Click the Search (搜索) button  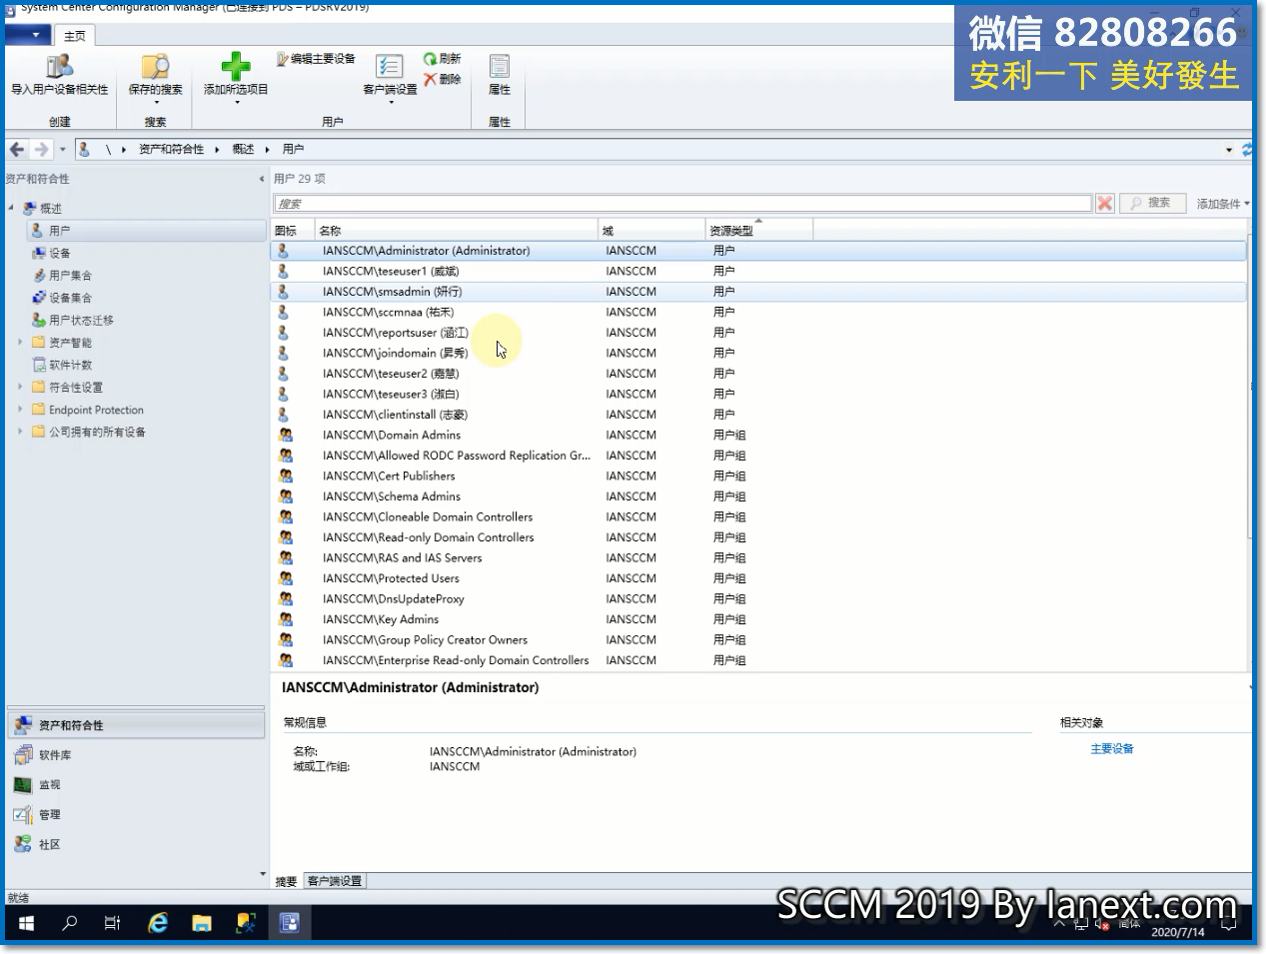click(1152, 203)
